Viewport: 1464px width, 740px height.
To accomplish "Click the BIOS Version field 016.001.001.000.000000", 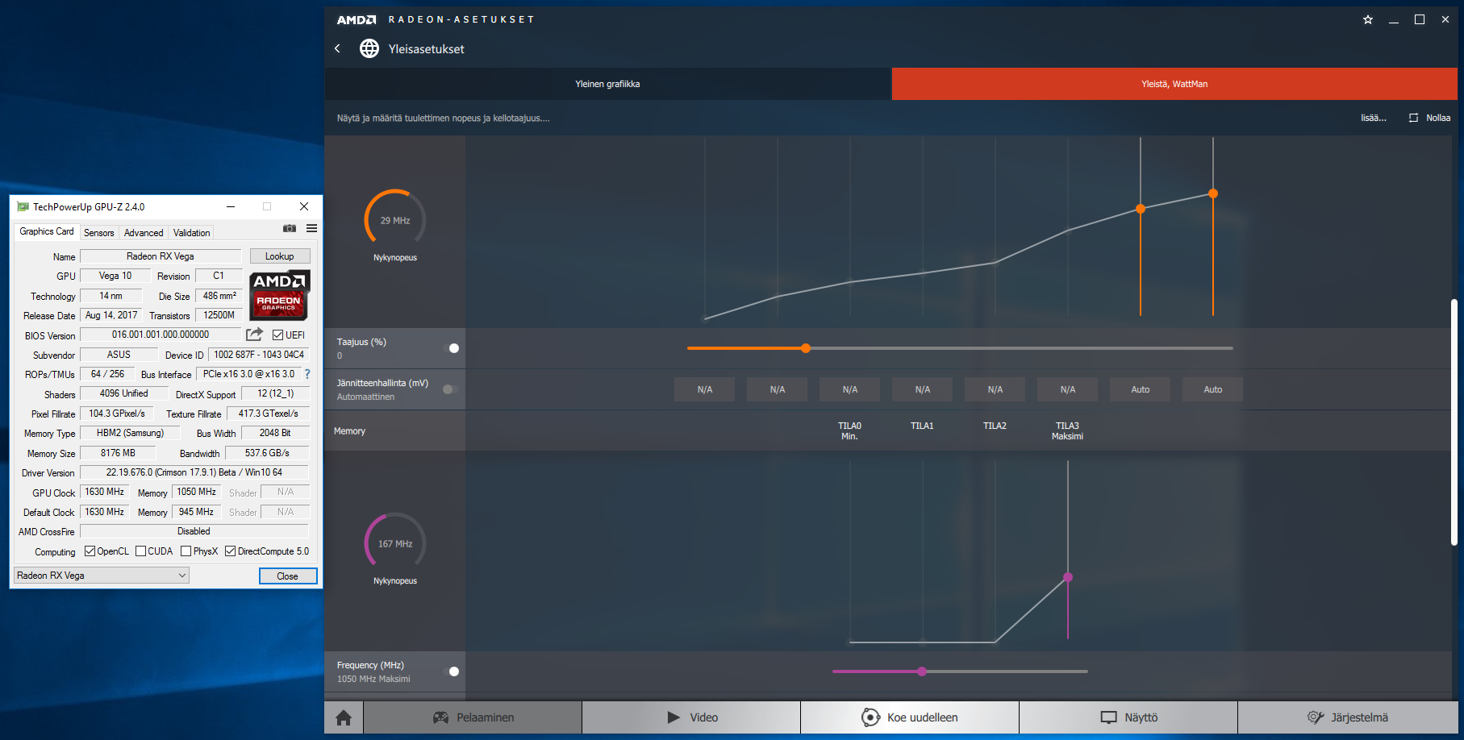I will (161, 335).
